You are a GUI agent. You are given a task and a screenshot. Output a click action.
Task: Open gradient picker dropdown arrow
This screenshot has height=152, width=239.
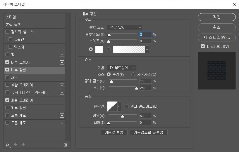pos(147,50)
